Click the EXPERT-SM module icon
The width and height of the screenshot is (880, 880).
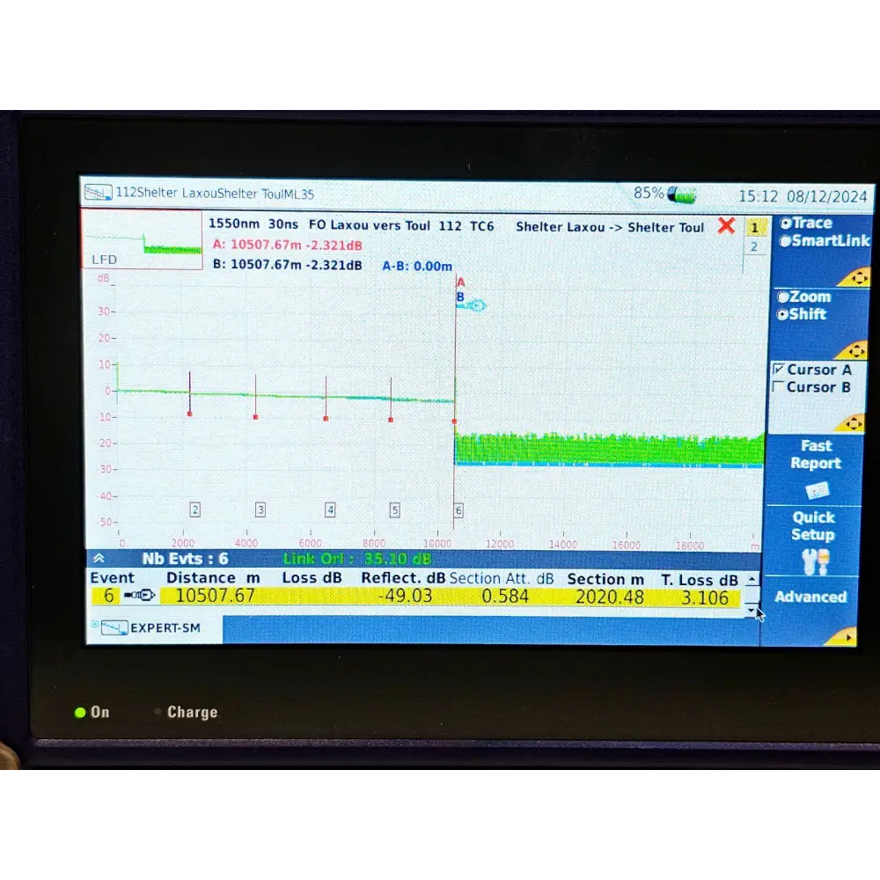pyautogui.click(x=114, y=627)
